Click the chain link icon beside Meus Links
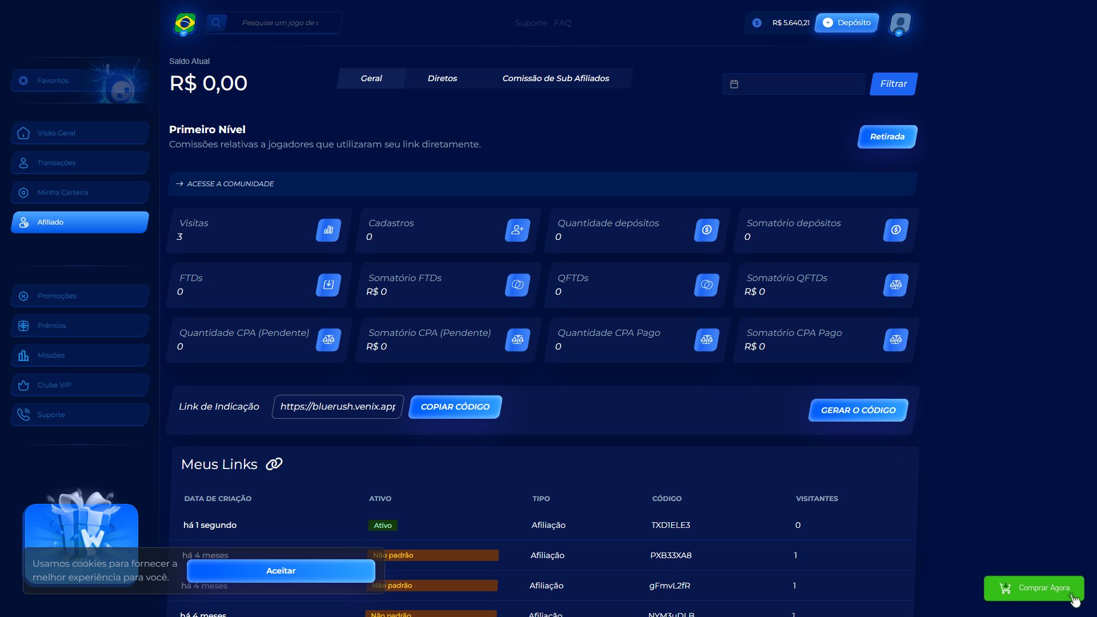Viewport: 1097px width, 617px height. [274, 464]
